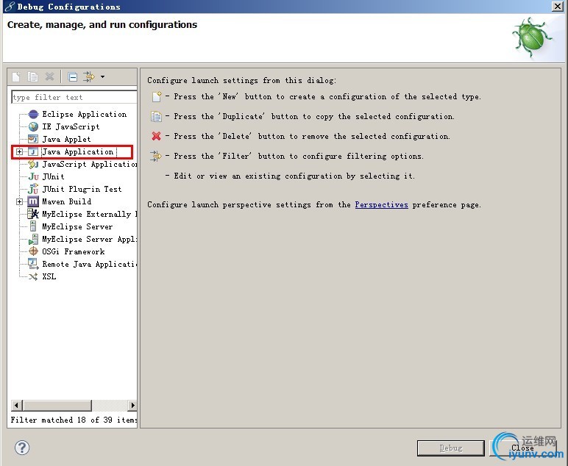Select 'OSGi Framework' label in tree
568x466 pixels.
(x=73, y=251)
